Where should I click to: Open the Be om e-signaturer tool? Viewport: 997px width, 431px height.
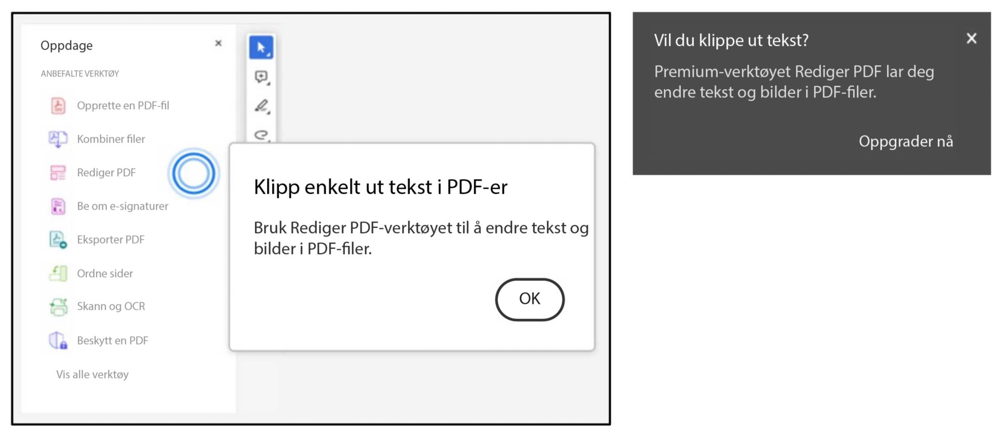pyautogui.click(x=122, y=206)
